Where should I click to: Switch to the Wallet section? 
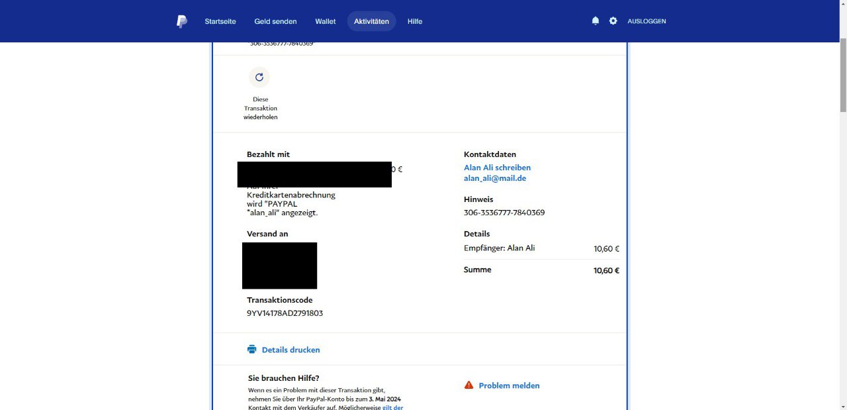325,21
